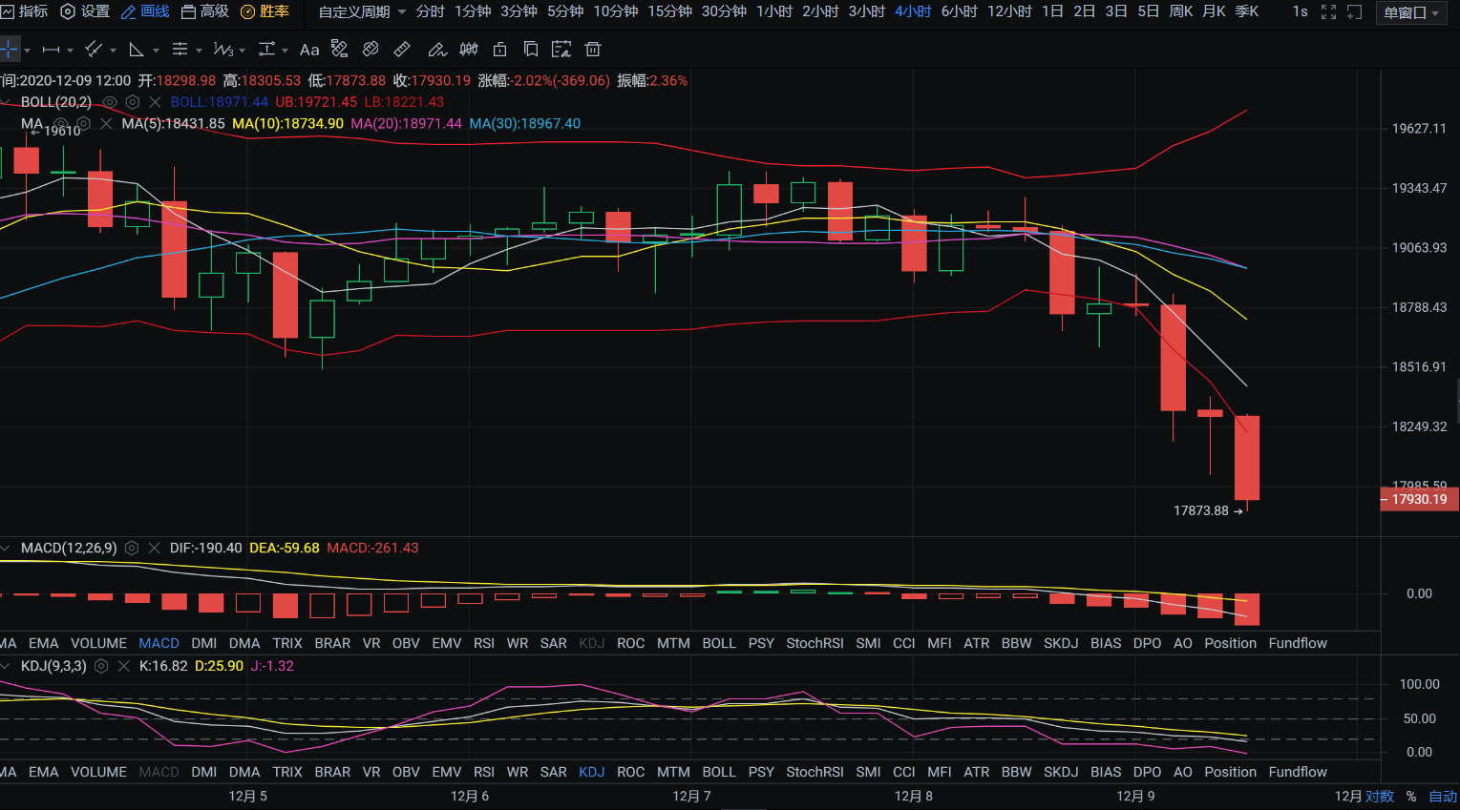Click the trash icon to delete drawings
Viewport: 1460px width, 810px height.
[x=593, y=50]
